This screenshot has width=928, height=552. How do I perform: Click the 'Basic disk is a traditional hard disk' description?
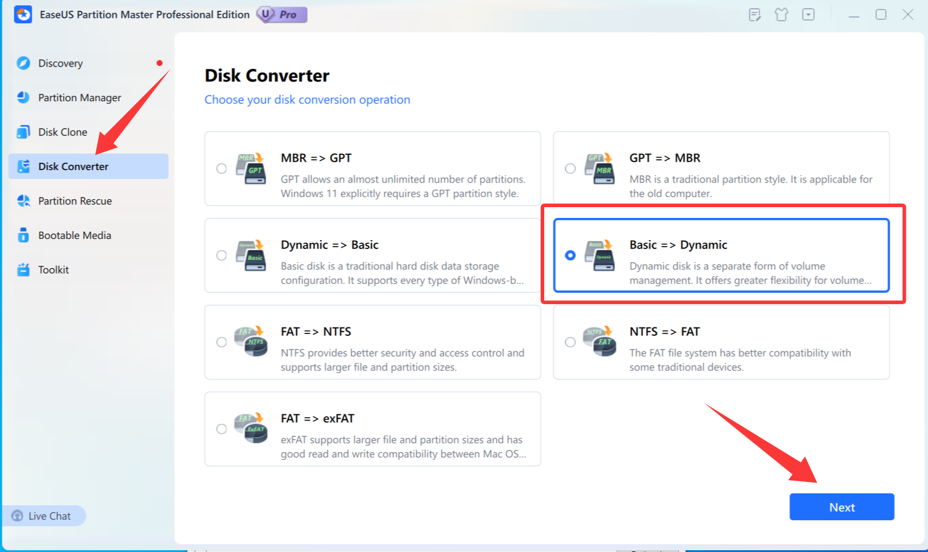pos(402,273)
